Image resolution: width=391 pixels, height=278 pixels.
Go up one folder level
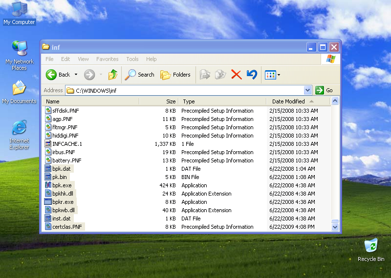point(113,75)
